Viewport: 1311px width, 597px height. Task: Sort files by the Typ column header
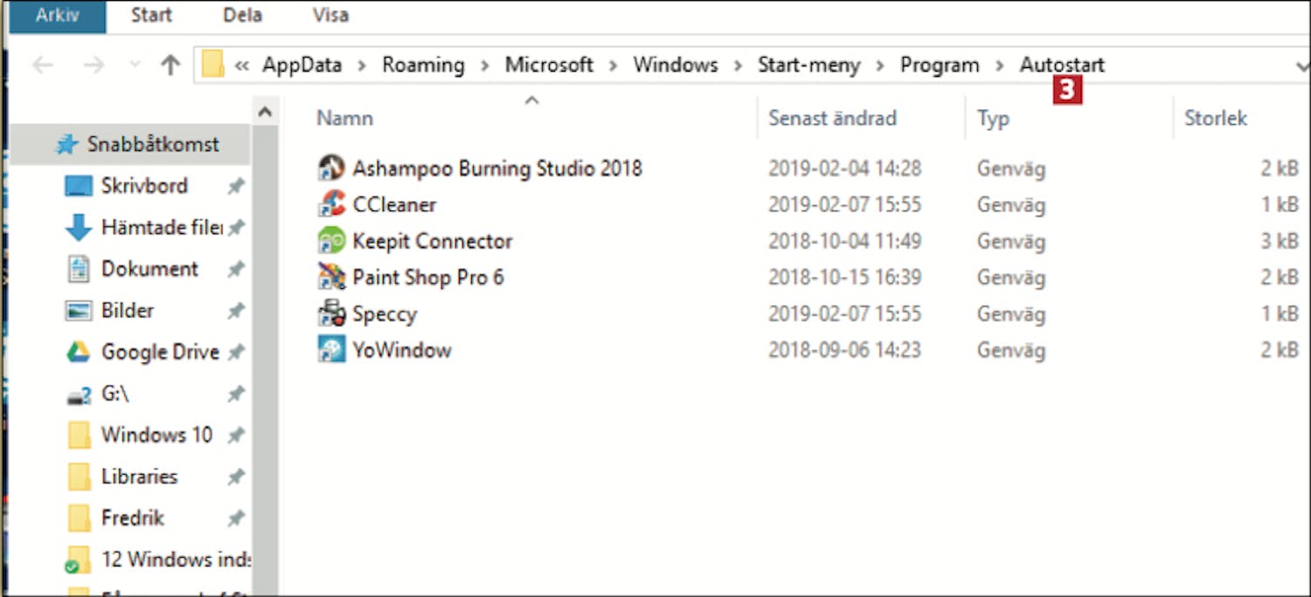point(993,119)
